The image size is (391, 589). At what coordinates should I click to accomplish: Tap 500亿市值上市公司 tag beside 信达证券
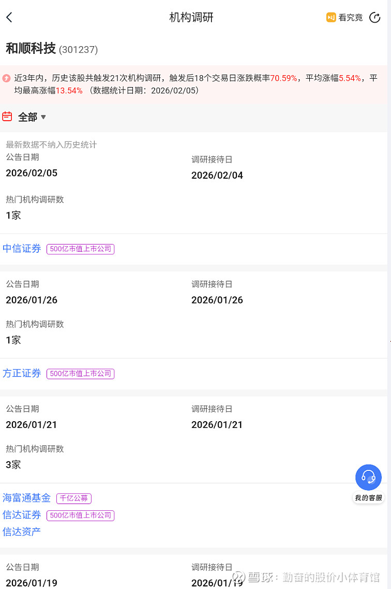[x=80, y=515]
